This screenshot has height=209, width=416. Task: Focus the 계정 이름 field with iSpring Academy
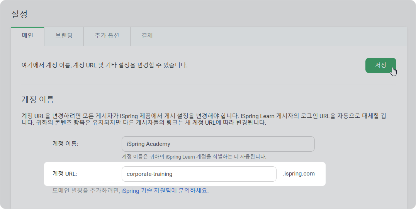tap(218, 144)
